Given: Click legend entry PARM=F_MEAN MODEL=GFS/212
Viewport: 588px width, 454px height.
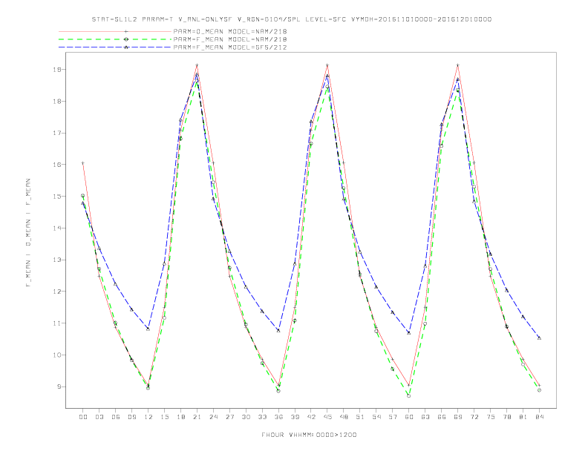Looking at the screenshot, I should tap(230, 47).
